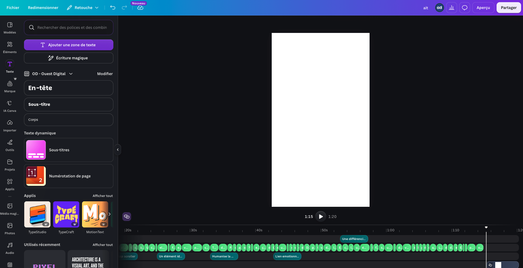The width and height of the screenshot is (523, 268).
Task: Click the od user avatar
Action: (x=439, y=8)
